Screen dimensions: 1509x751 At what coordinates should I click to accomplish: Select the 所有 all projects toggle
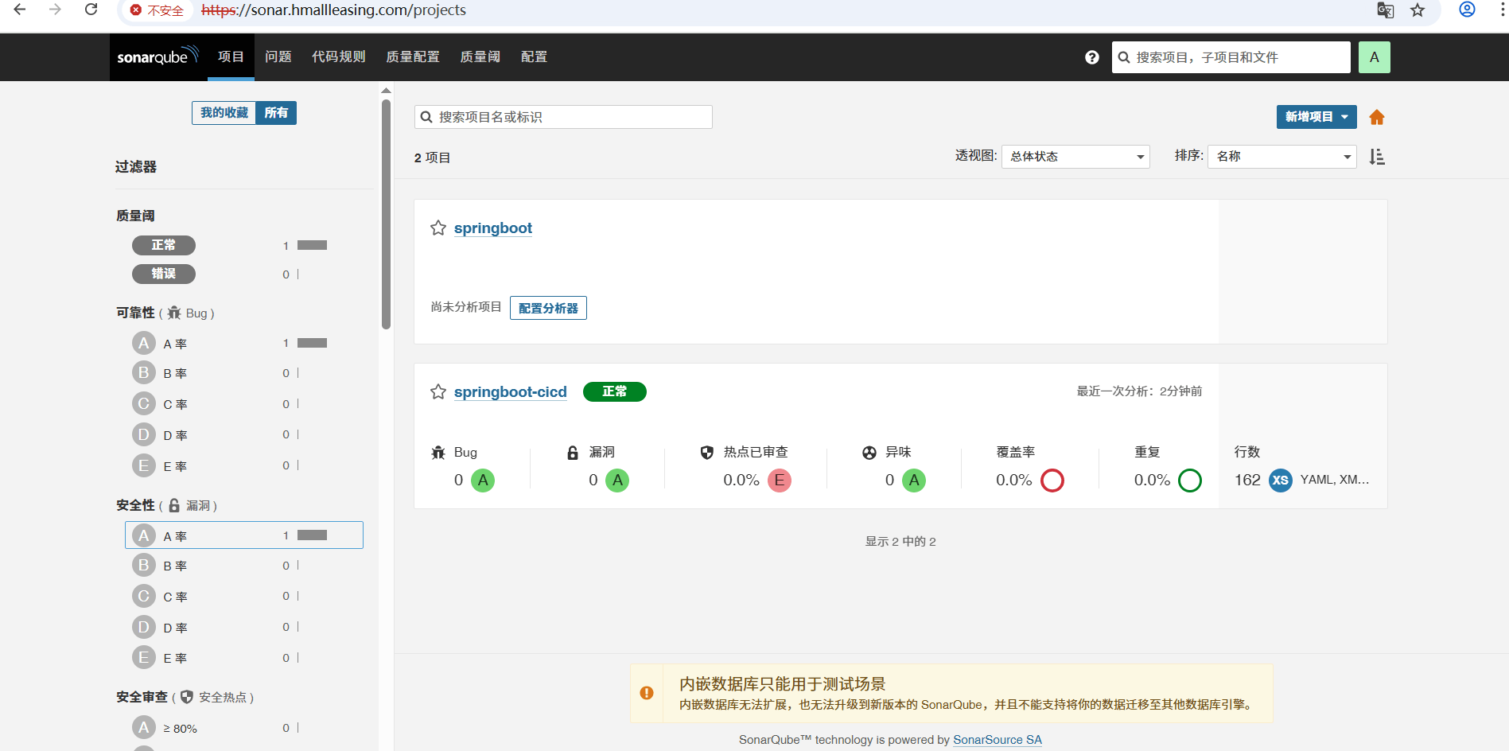point(276,113)
